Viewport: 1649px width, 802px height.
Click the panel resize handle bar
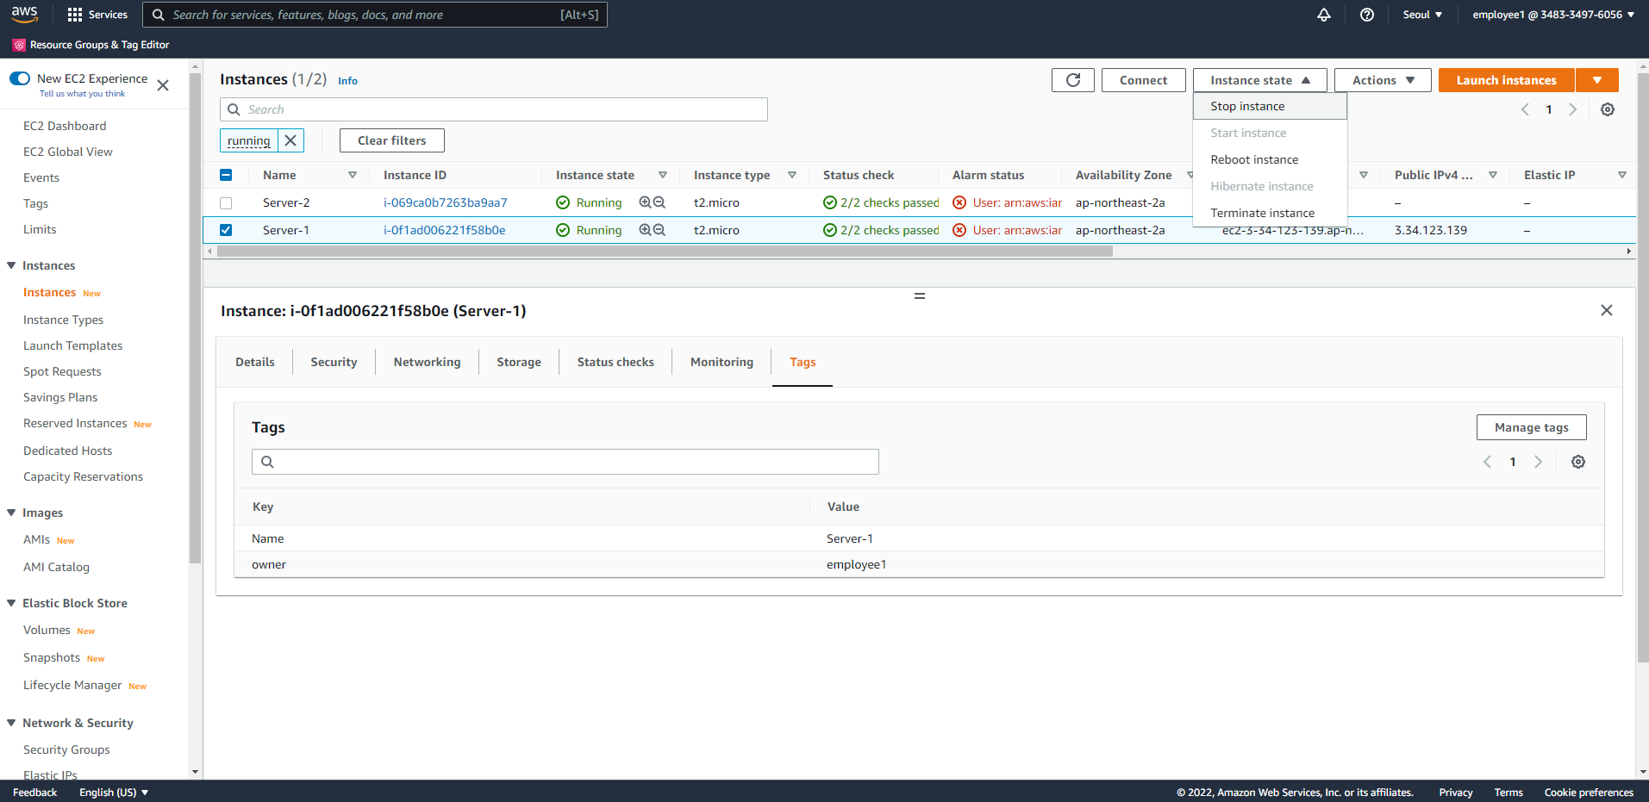[920, 295]
